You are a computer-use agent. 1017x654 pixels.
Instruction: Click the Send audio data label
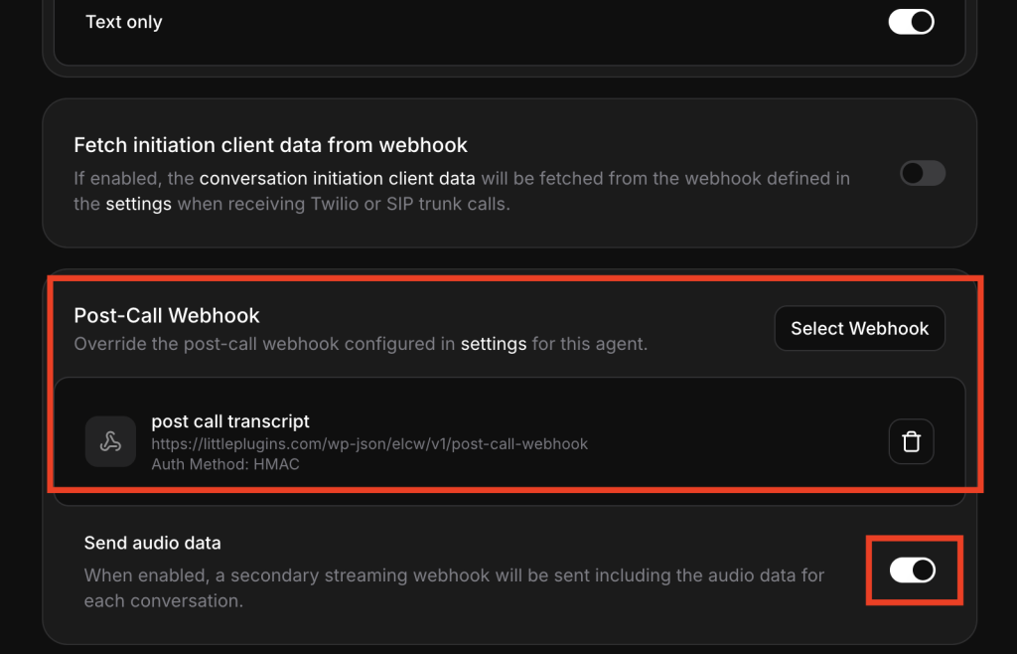point(152,543)
